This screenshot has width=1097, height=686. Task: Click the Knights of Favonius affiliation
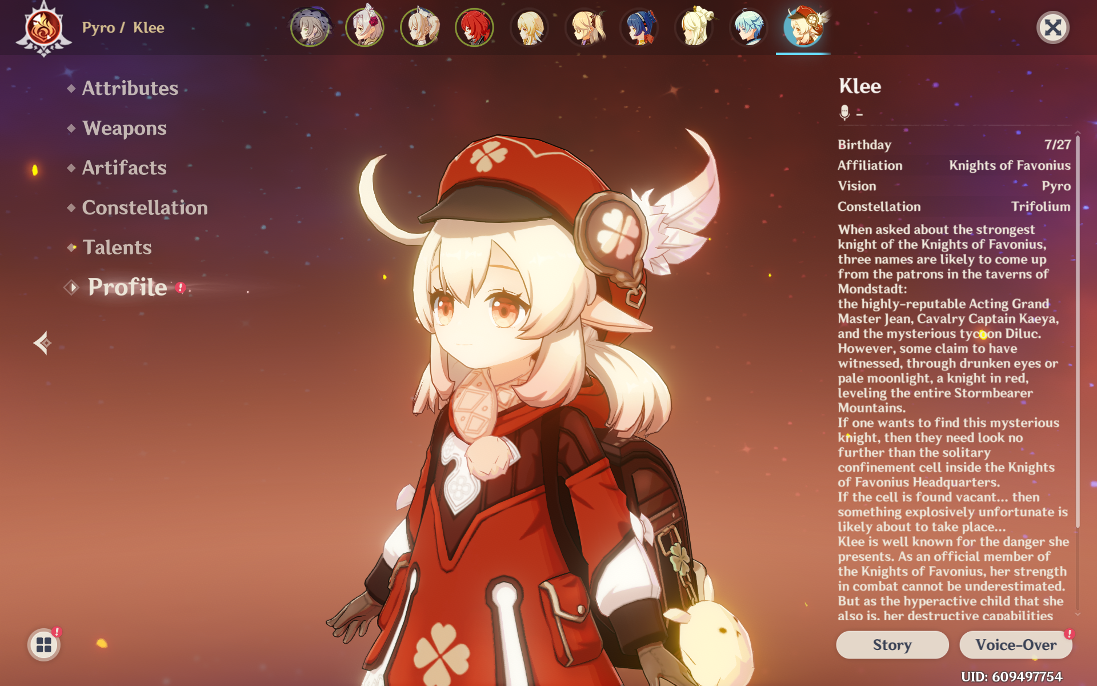(x=1010, y=165)
